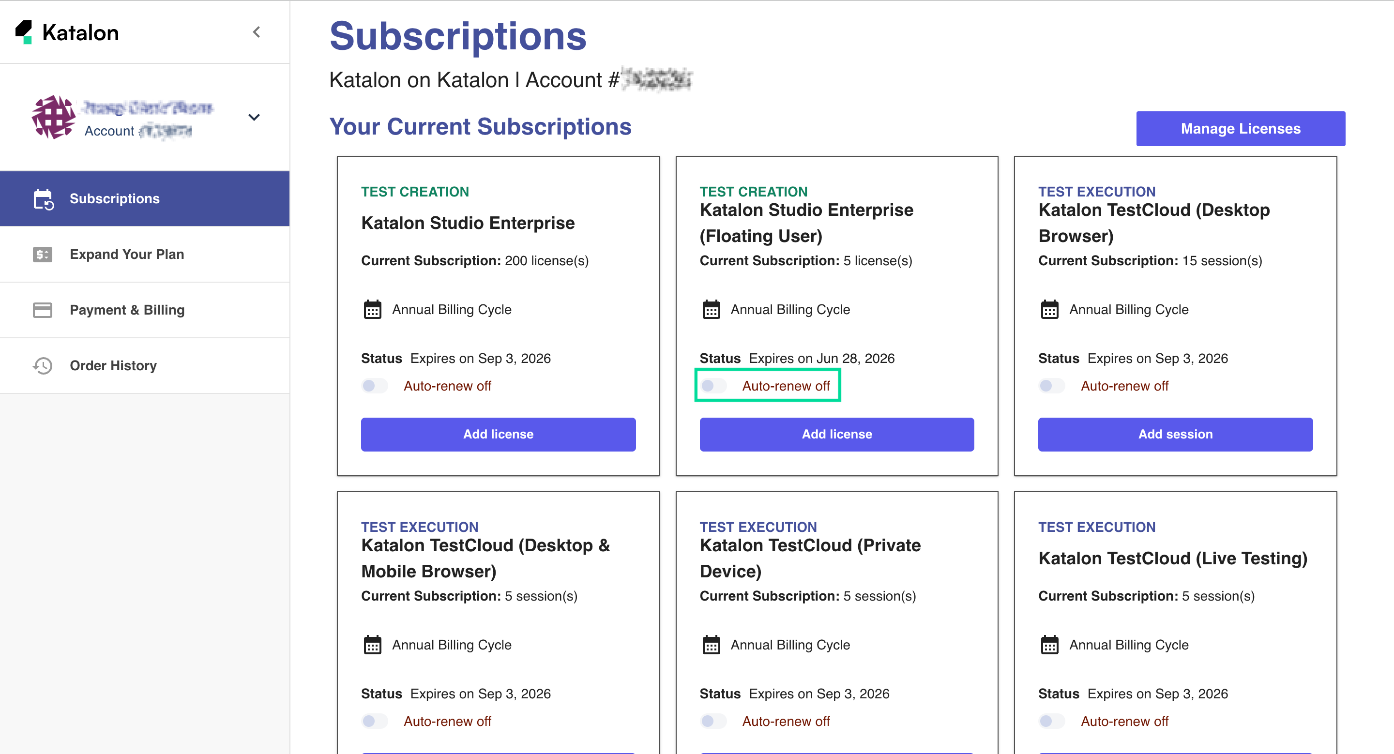Select Order History in the sidebar
This screenshot has height=754, width=1394.
113,366
